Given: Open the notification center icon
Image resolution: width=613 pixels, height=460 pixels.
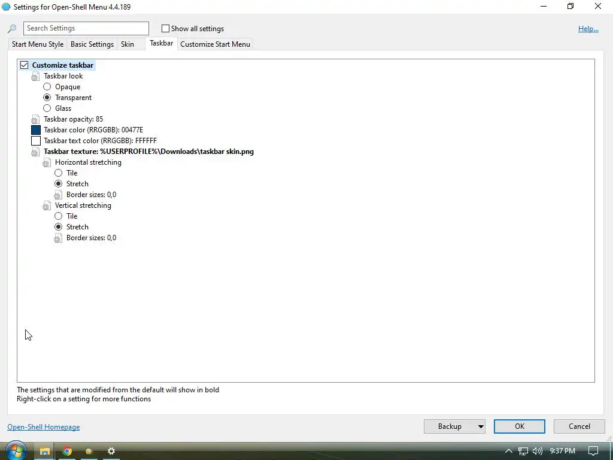Looking at the screenshot, I should pyautogui.click(x=593, y=451).
